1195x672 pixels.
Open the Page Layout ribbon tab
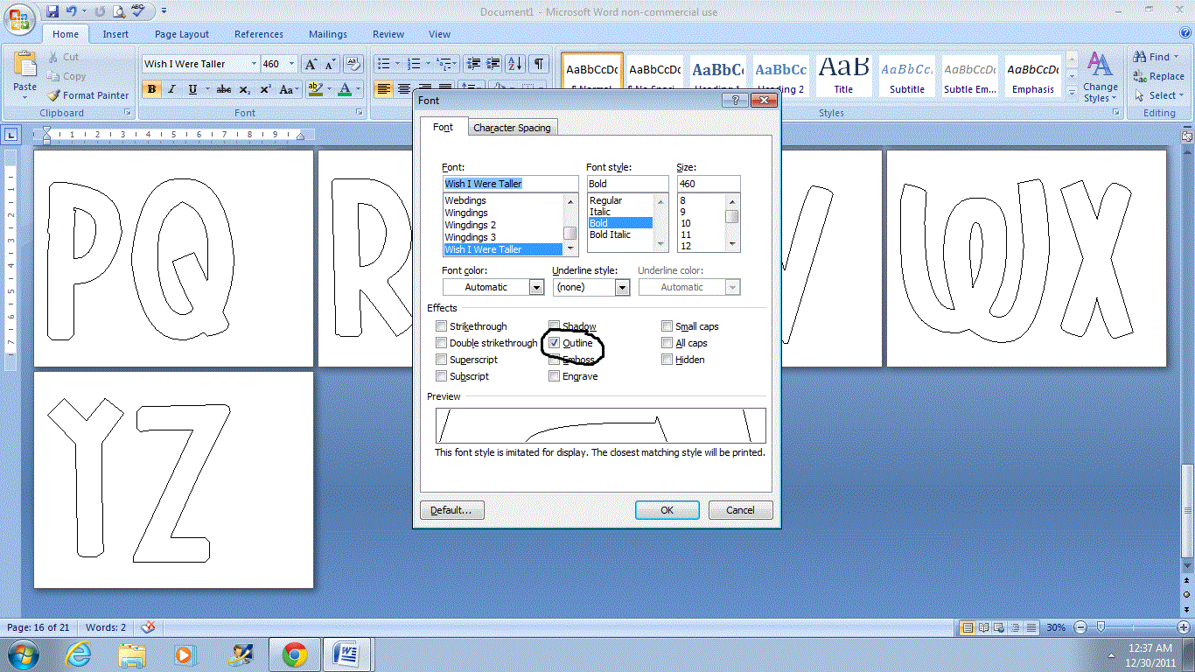click(182, 34)
